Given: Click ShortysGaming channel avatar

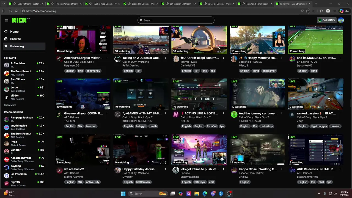Looking at the screenshot, I should click(176, 170).
